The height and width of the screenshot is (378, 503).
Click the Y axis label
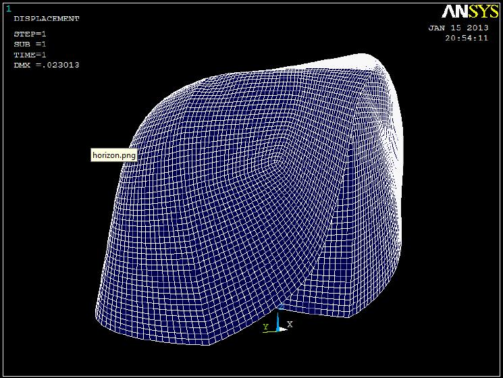tap(265, 327)
